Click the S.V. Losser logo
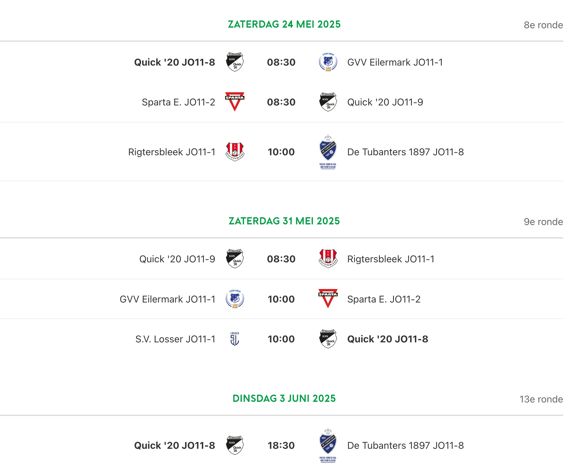 pyautogui.click(x=235, y=339)
